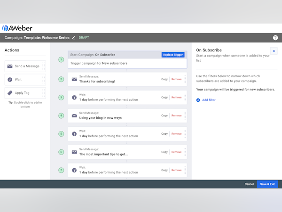
Task: Click the Send a Message envelope icon
Action: click(x=9, y=66)
